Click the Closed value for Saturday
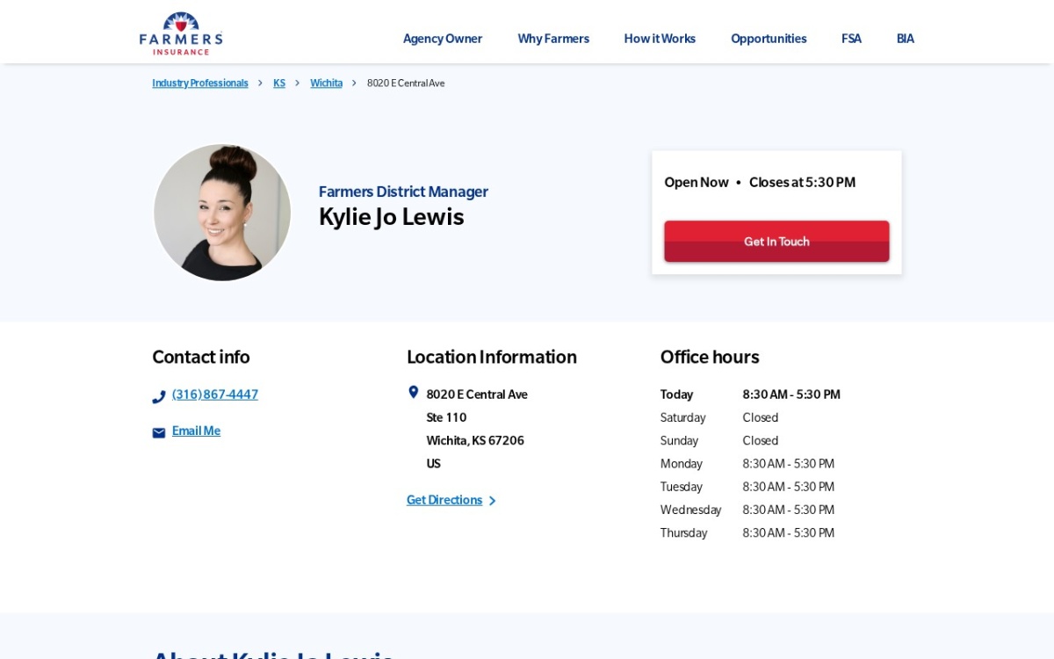The height and width of the screenshot is (659, 1054). 761,418
